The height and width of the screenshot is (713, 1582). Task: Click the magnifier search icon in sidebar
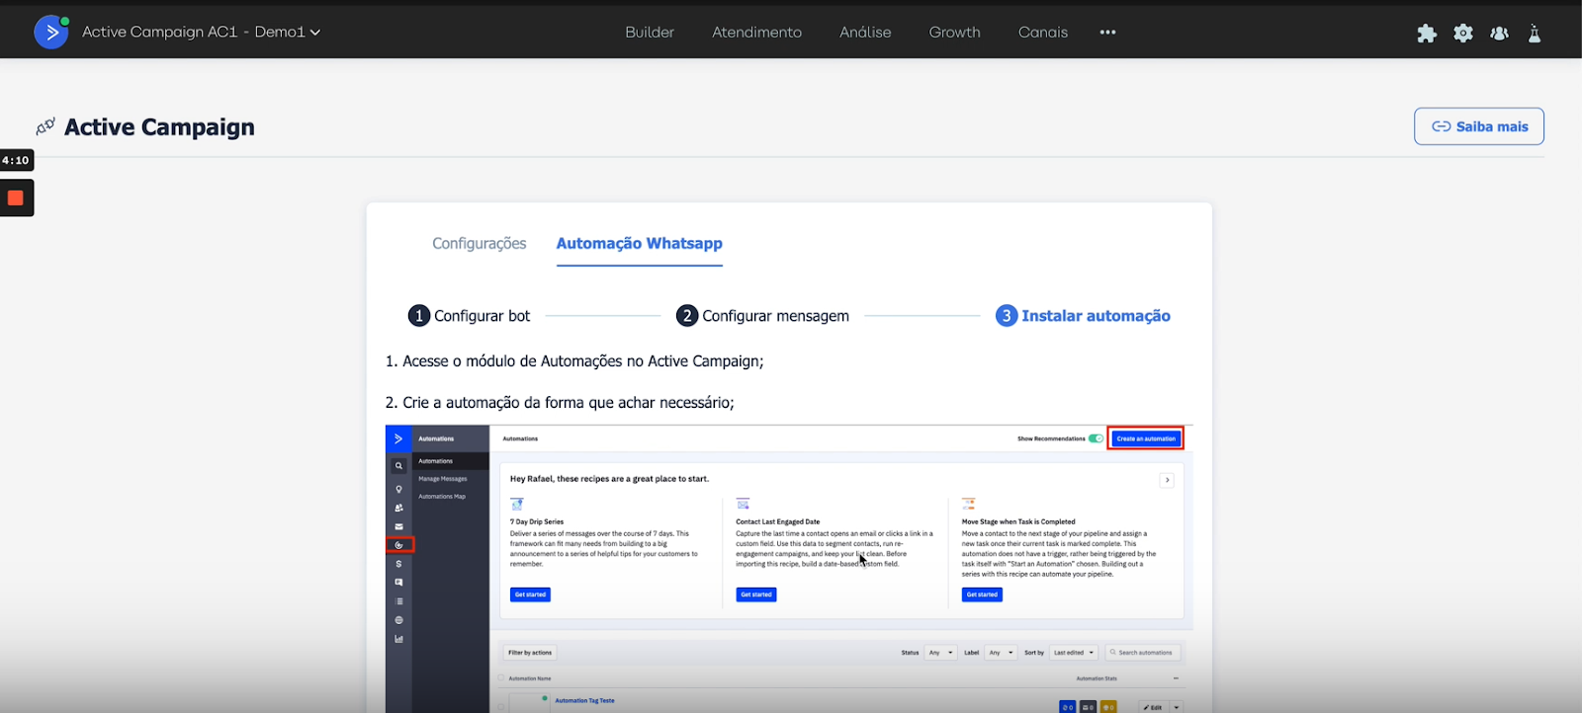pos(399,466)
